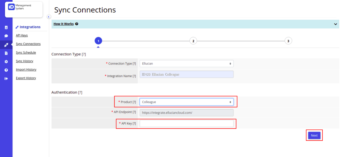
Task: Open the document file sidebar icon
Action: tap(6, 53)
